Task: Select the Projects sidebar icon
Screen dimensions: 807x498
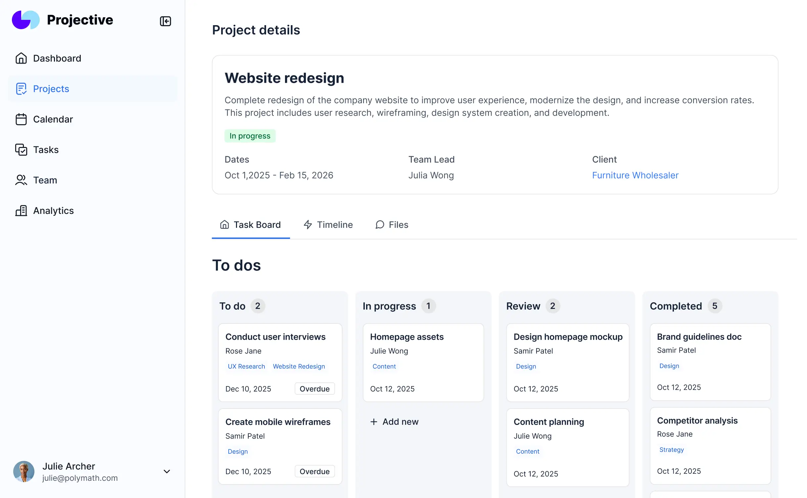Action: [21, 89]
